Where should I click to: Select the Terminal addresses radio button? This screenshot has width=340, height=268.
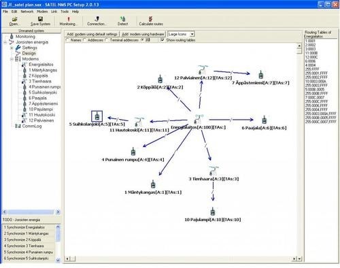click(x=107, y=40)
